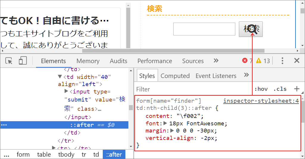Screen dimensions: 305x159
Task: Expand the input type="submit" node
Action: [66, 91]
